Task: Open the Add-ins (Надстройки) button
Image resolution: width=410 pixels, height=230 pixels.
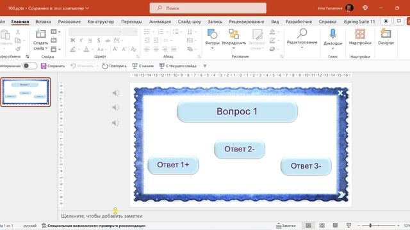Action: pyautogui.click(x=360, y=37)
